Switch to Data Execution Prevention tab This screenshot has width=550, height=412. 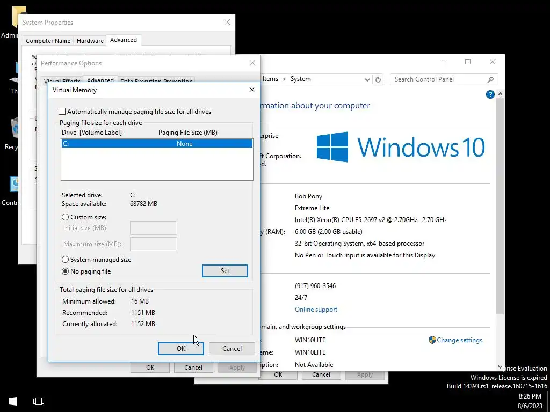click(x=156, y=80)
